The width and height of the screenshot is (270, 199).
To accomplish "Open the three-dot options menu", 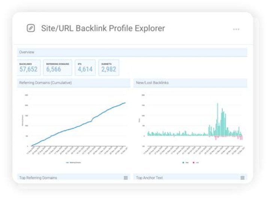I will click(236, 29).
